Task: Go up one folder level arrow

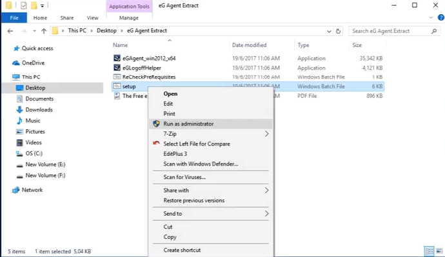Action: 44,31
